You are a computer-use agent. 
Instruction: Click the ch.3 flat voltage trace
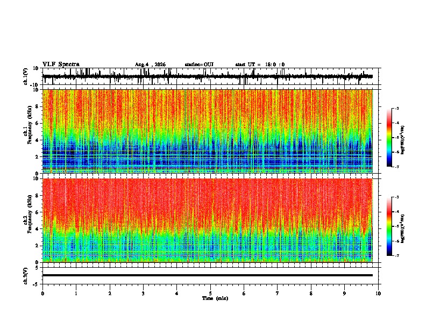click(x=208, y=275)
